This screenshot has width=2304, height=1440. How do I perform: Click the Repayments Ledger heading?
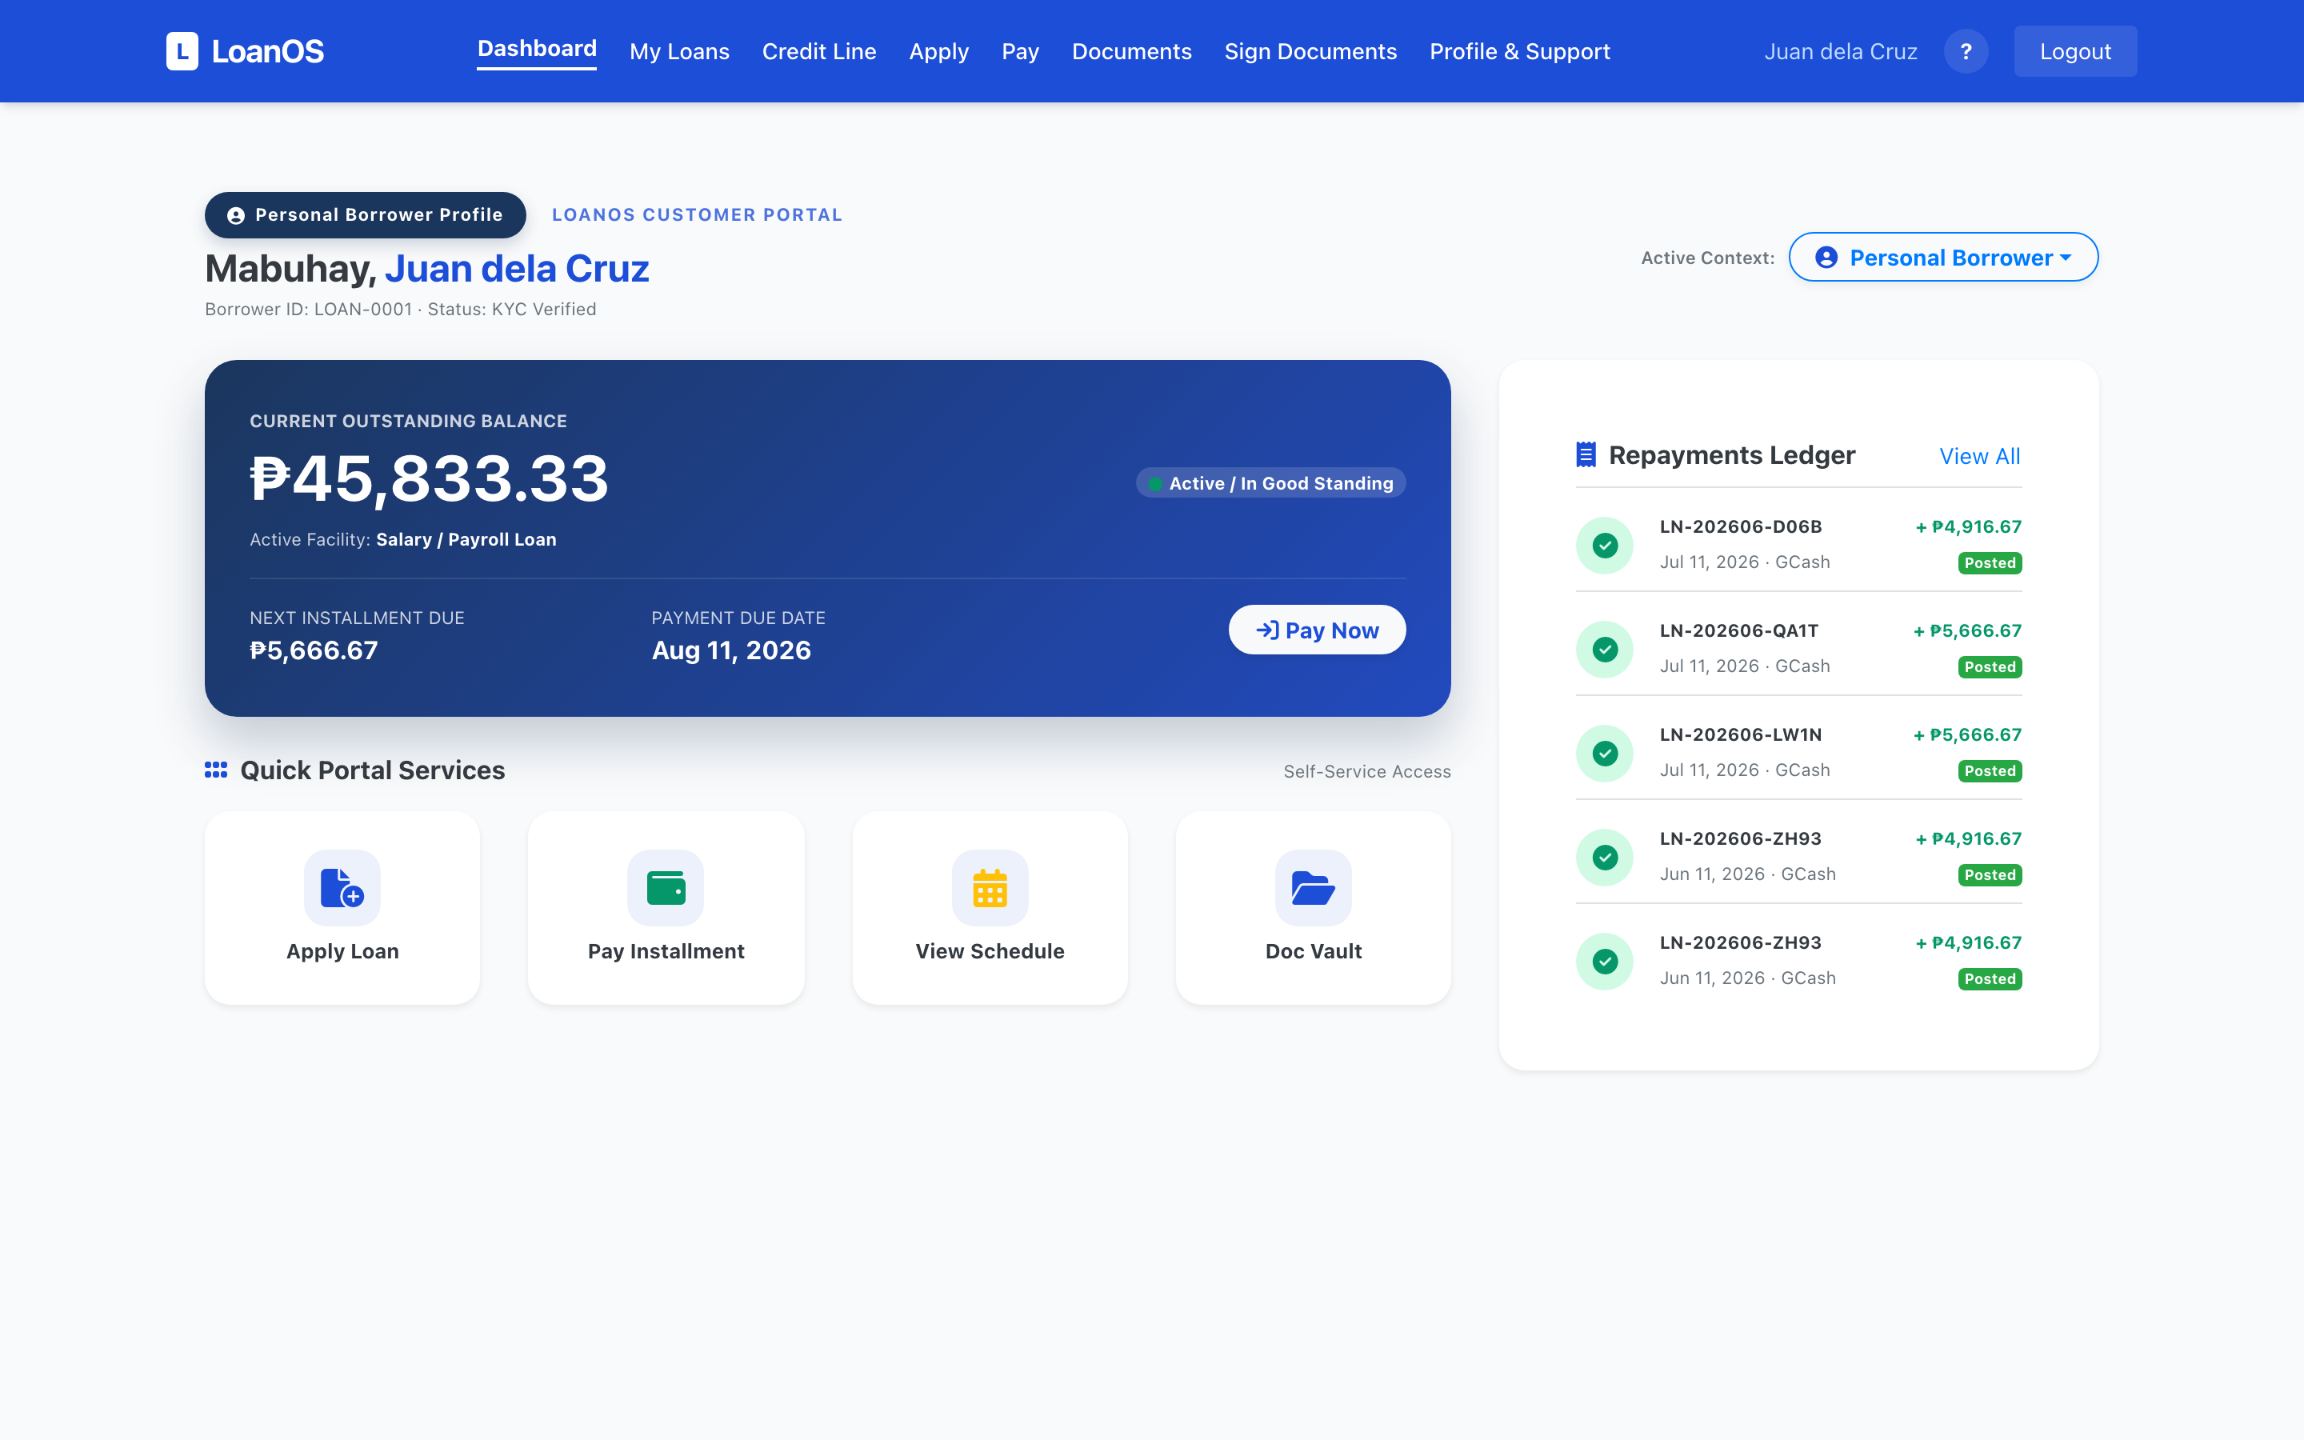tap(1731, 455)
